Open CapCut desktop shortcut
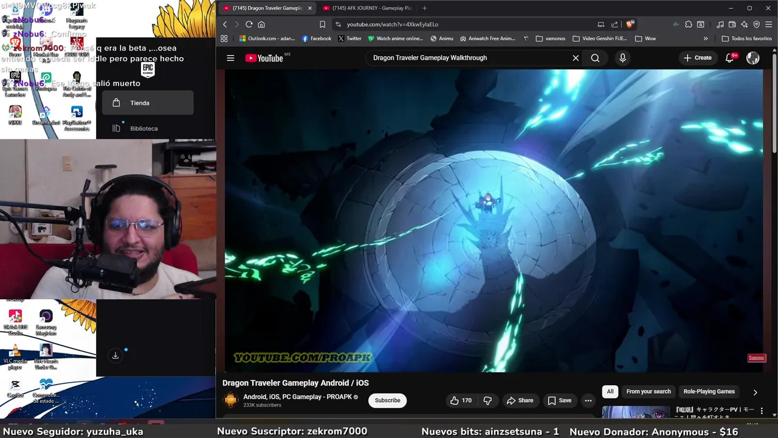The height and width of the screenshot is (438, 778). coord(15,388)
